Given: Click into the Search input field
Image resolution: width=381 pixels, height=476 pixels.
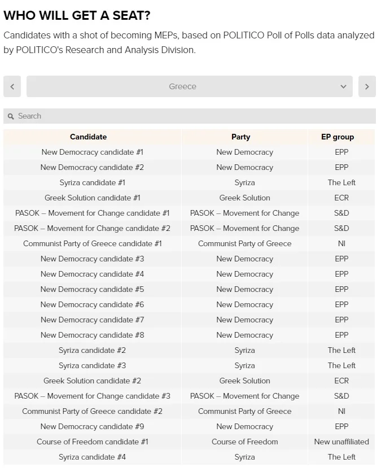Looking at the screenshot, I should click(x=192, y=116).
